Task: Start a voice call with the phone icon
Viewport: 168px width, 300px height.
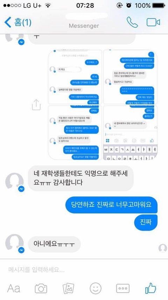Action: [x=132, y=22]
